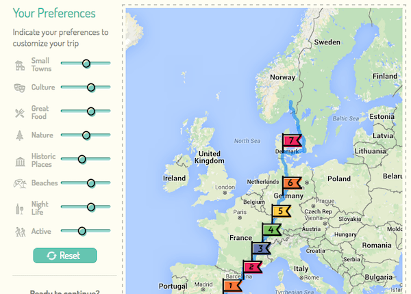Click Madrid on the map
411x294 pixels.
tap(203, 284)
